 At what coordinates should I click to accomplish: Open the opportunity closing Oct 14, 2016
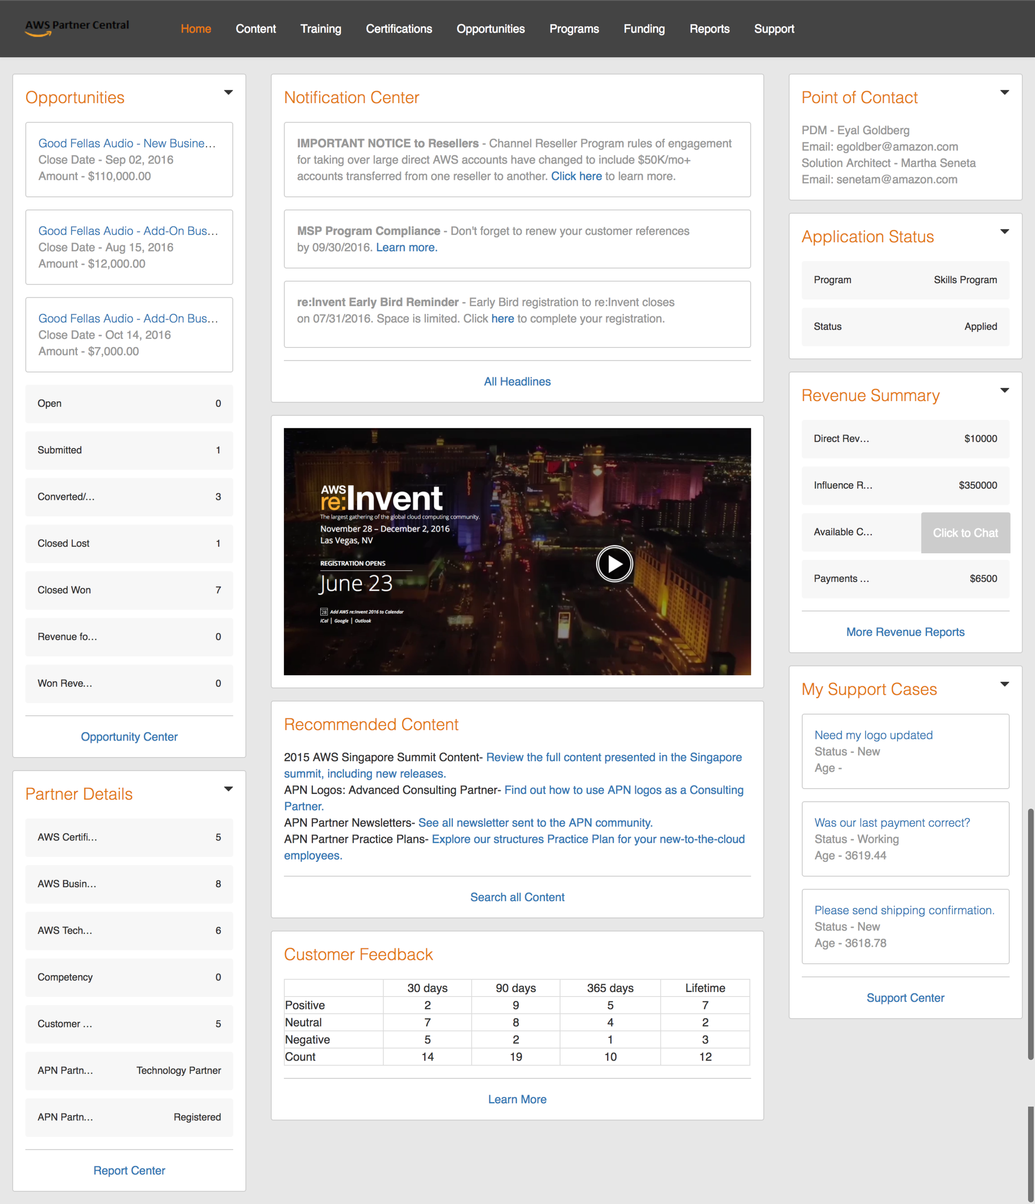[x=128, y=318]
